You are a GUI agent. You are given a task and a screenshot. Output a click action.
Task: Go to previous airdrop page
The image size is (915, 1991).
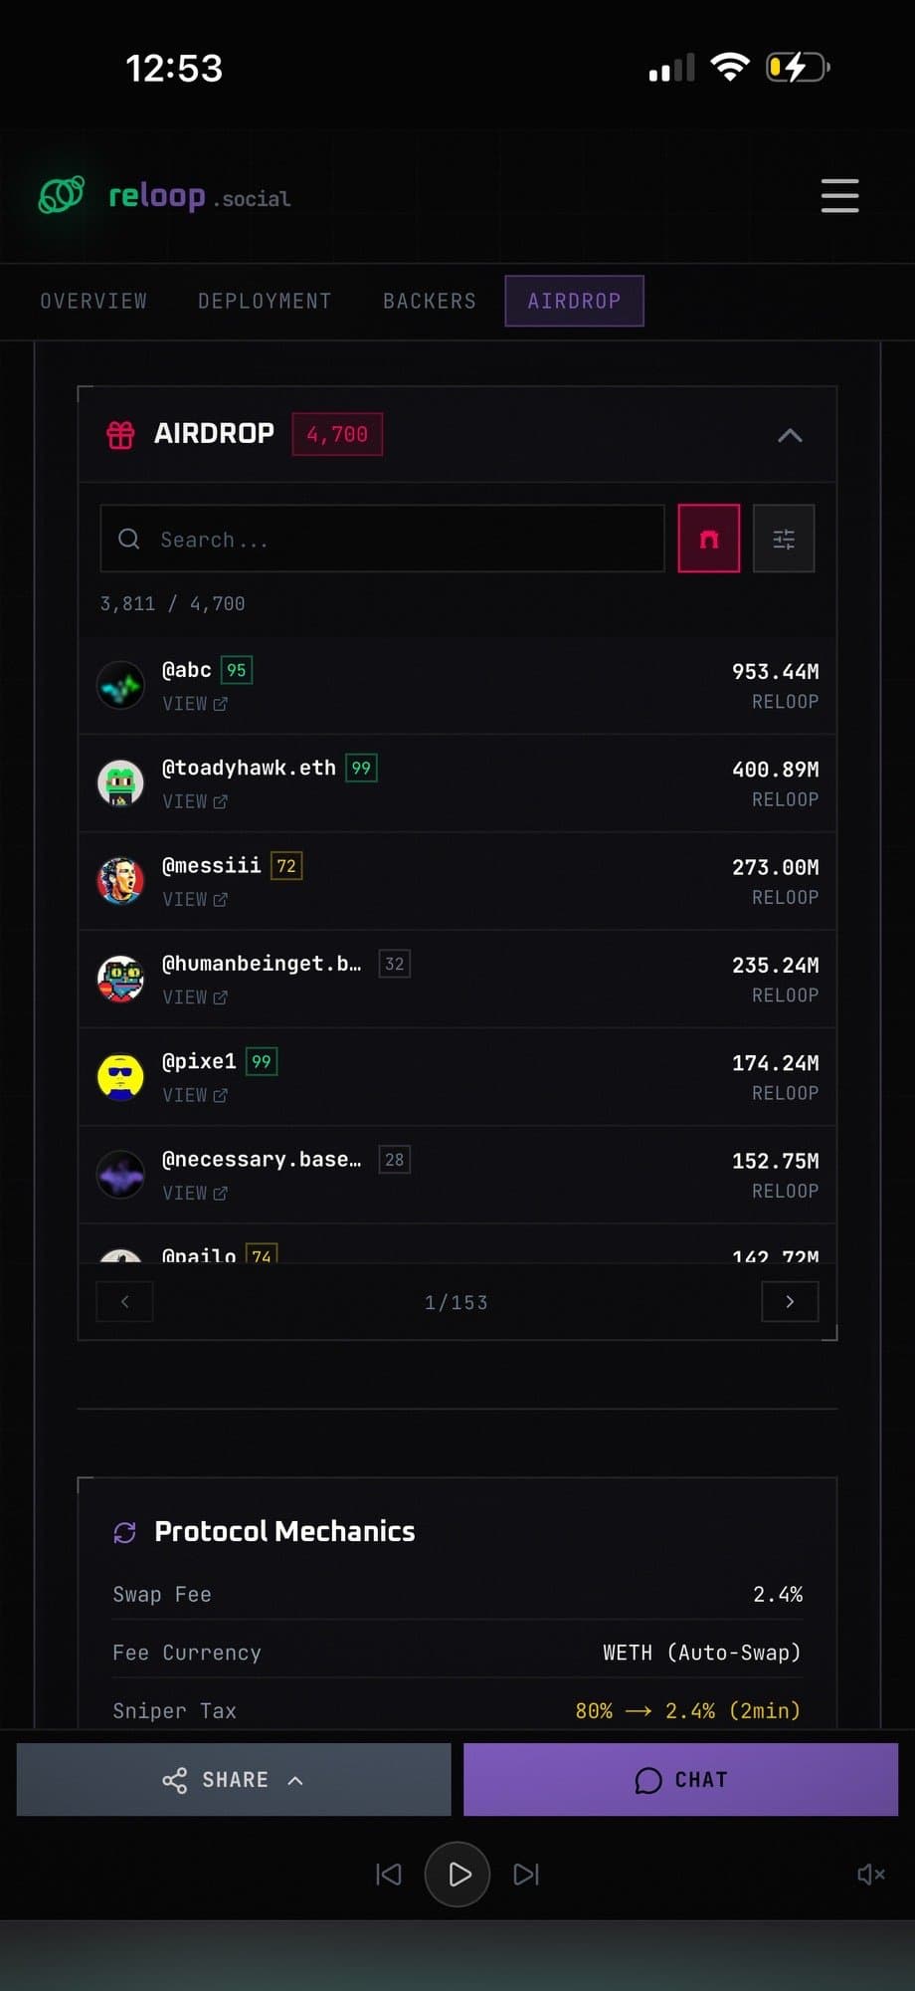pos(124,1301)
